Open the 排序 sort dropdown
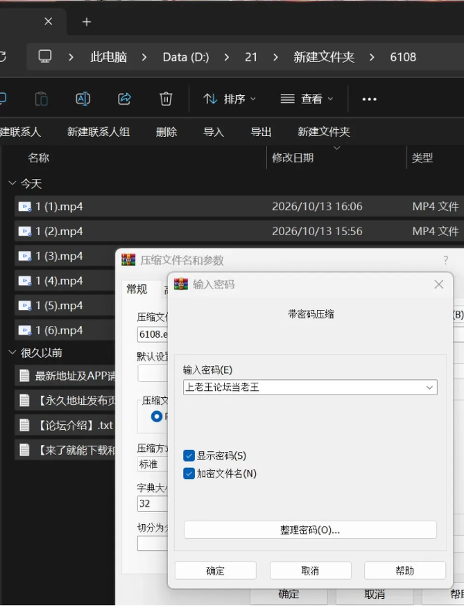Image resolution: width=464 pixels, height=606 pixels. (230, 99)
